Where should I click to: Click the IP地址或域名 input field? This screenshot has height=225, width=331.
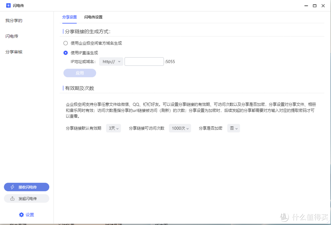click(144, 61)
